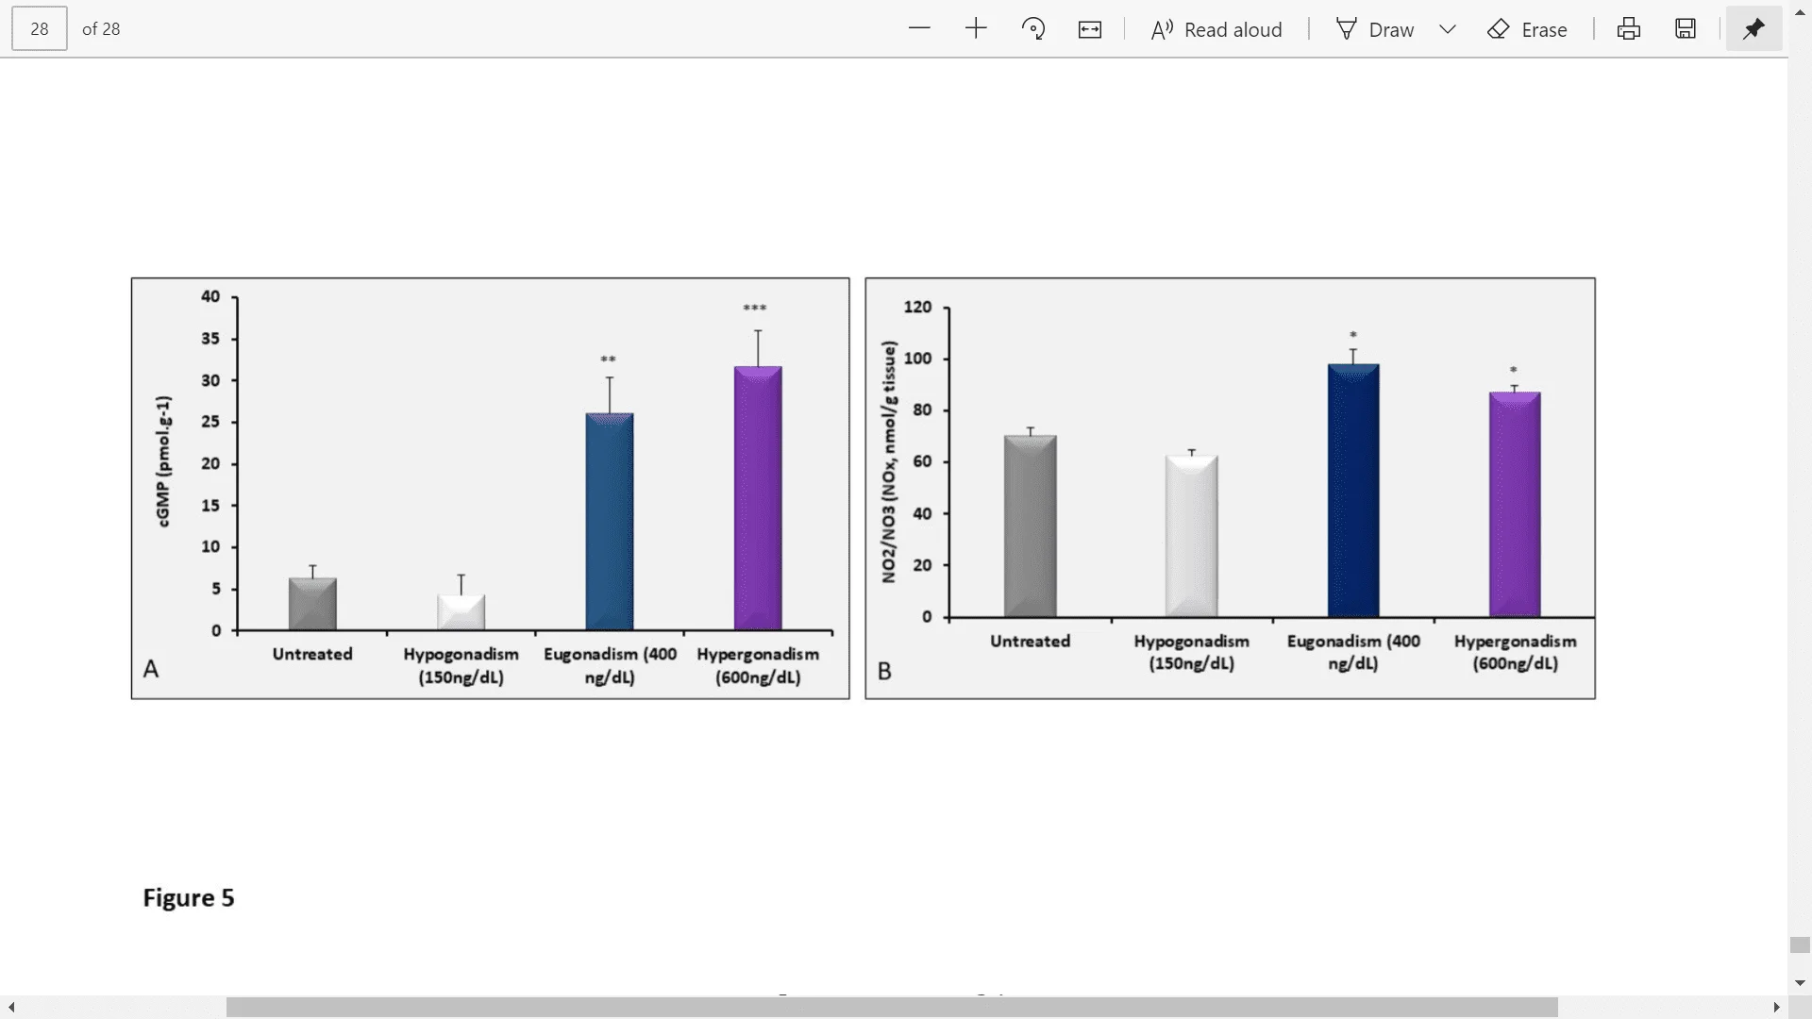This screenshot has height=1019, width=1812.
Task: Click the print icon
Action: click(x=1630, y=27)
